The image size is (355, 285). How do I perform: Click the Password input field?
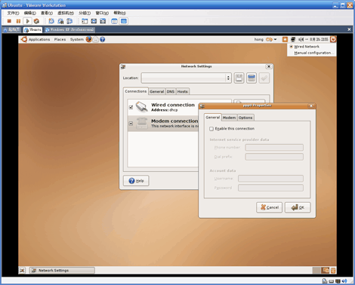click(x=270, y=188)
